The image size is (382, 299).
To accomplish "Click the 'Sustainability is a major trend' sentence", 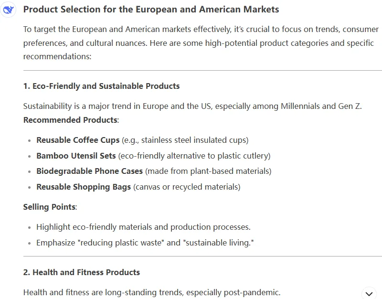I will pos(192,106).
